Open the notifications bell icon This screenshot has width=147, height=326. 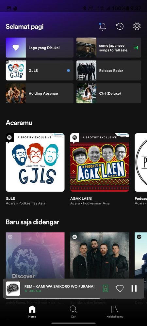(102, 26)
